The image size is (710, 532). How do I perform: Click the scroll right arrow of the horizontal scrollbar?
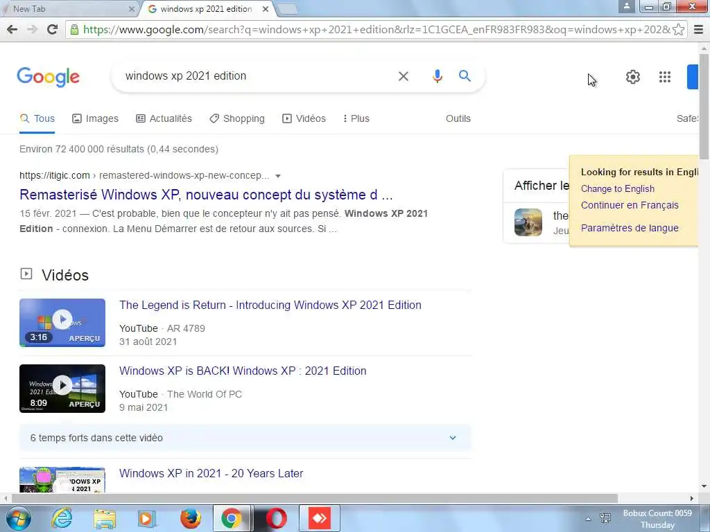point(691,498)
